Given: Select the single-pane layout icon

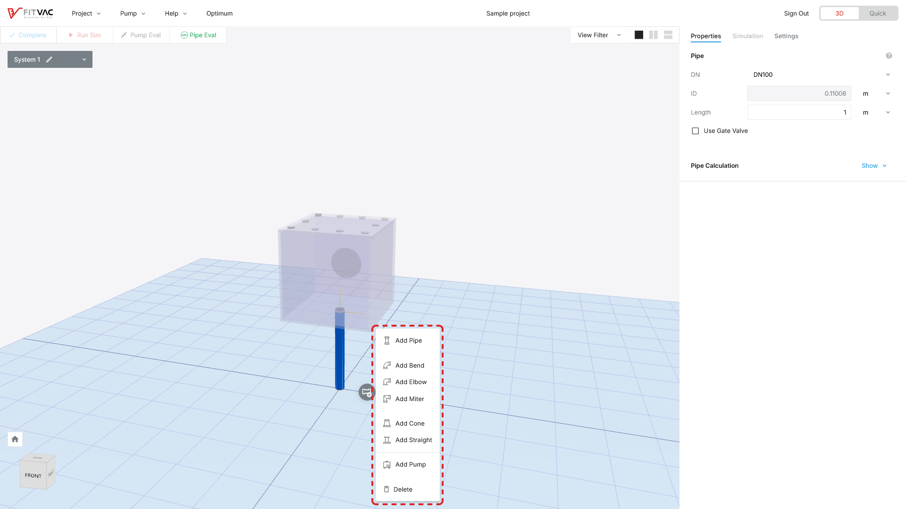Looking at the screenshot, I should pos(639,35).
